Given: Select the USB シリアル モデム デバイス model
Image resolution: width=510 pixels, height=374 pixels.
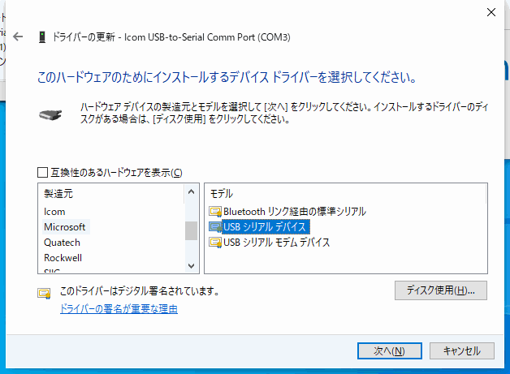Looking at the screenshot, I should (277, 243).
